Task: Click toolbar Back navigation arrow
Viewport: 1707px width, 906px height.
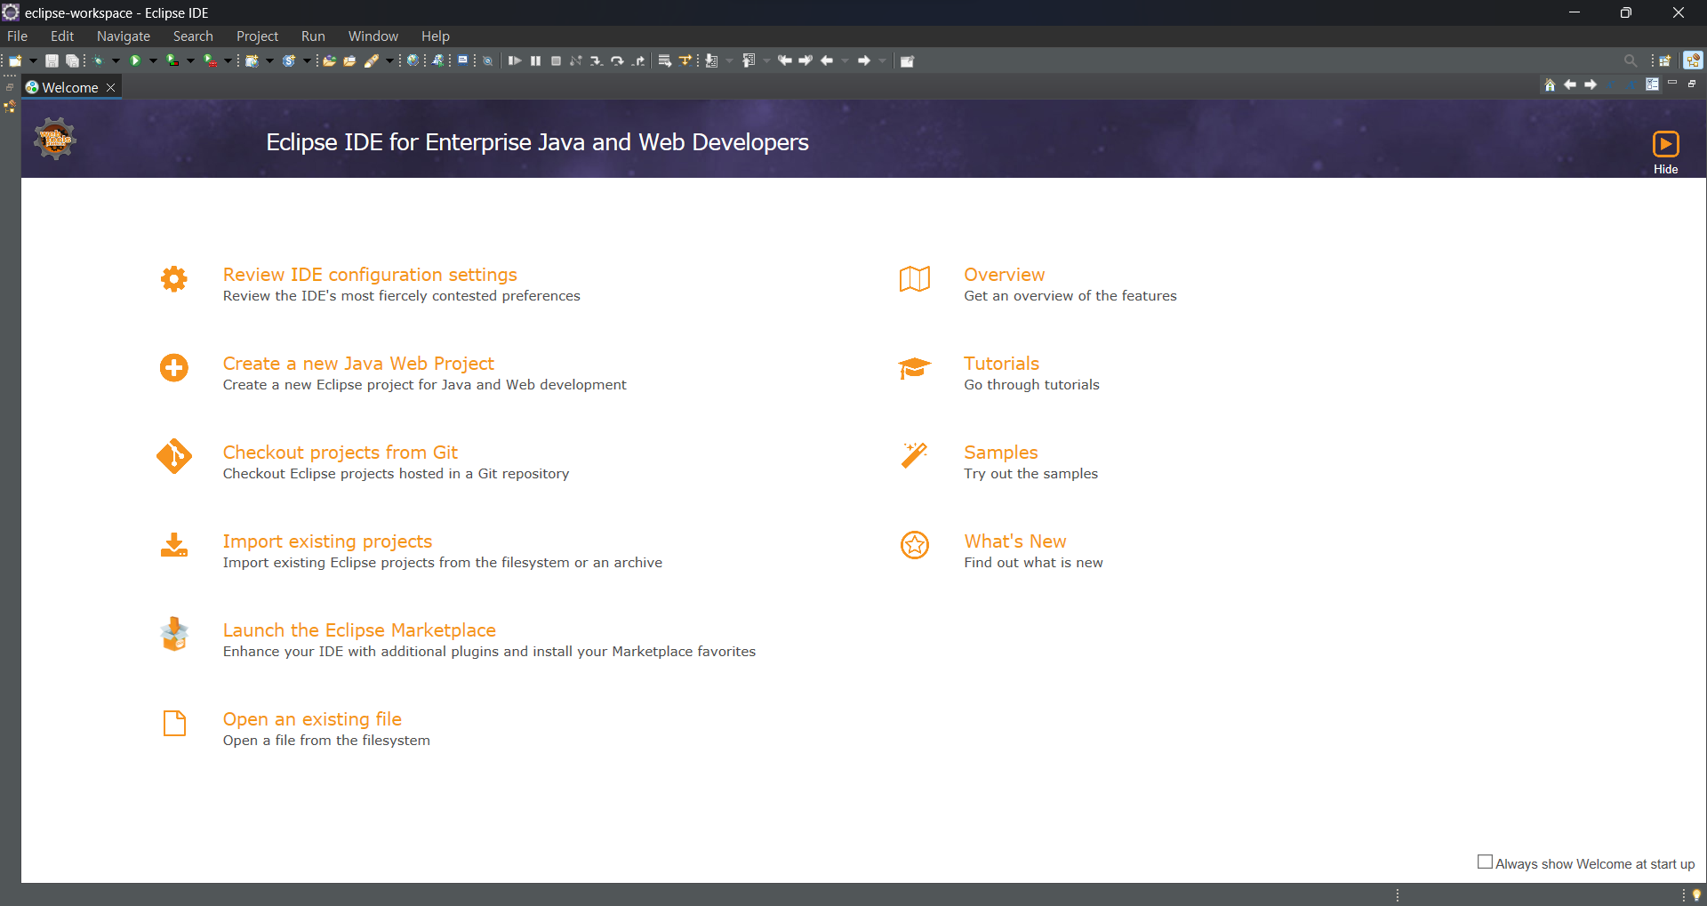Action: (827, 60)
